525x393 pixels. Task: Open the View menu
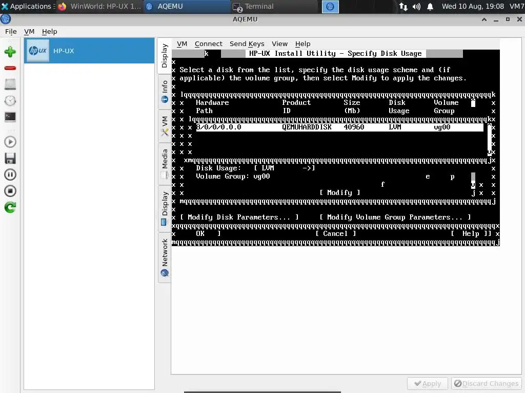tap(279, 44)
